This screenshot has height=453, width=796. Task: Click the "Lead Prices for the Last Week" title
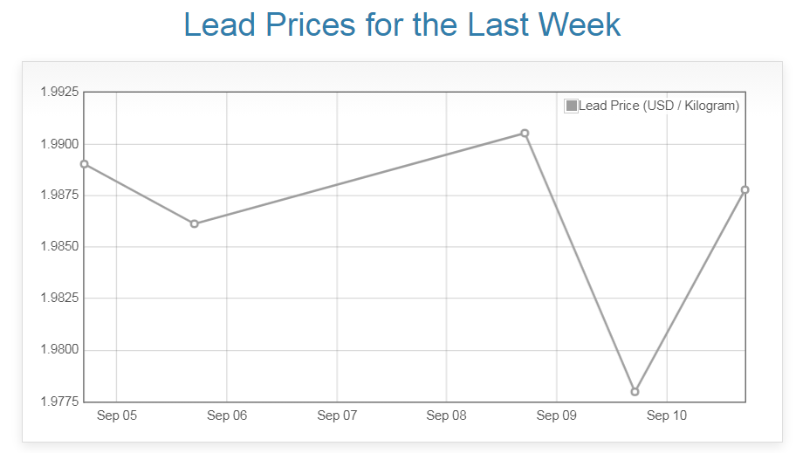click(x=402, y=24)
